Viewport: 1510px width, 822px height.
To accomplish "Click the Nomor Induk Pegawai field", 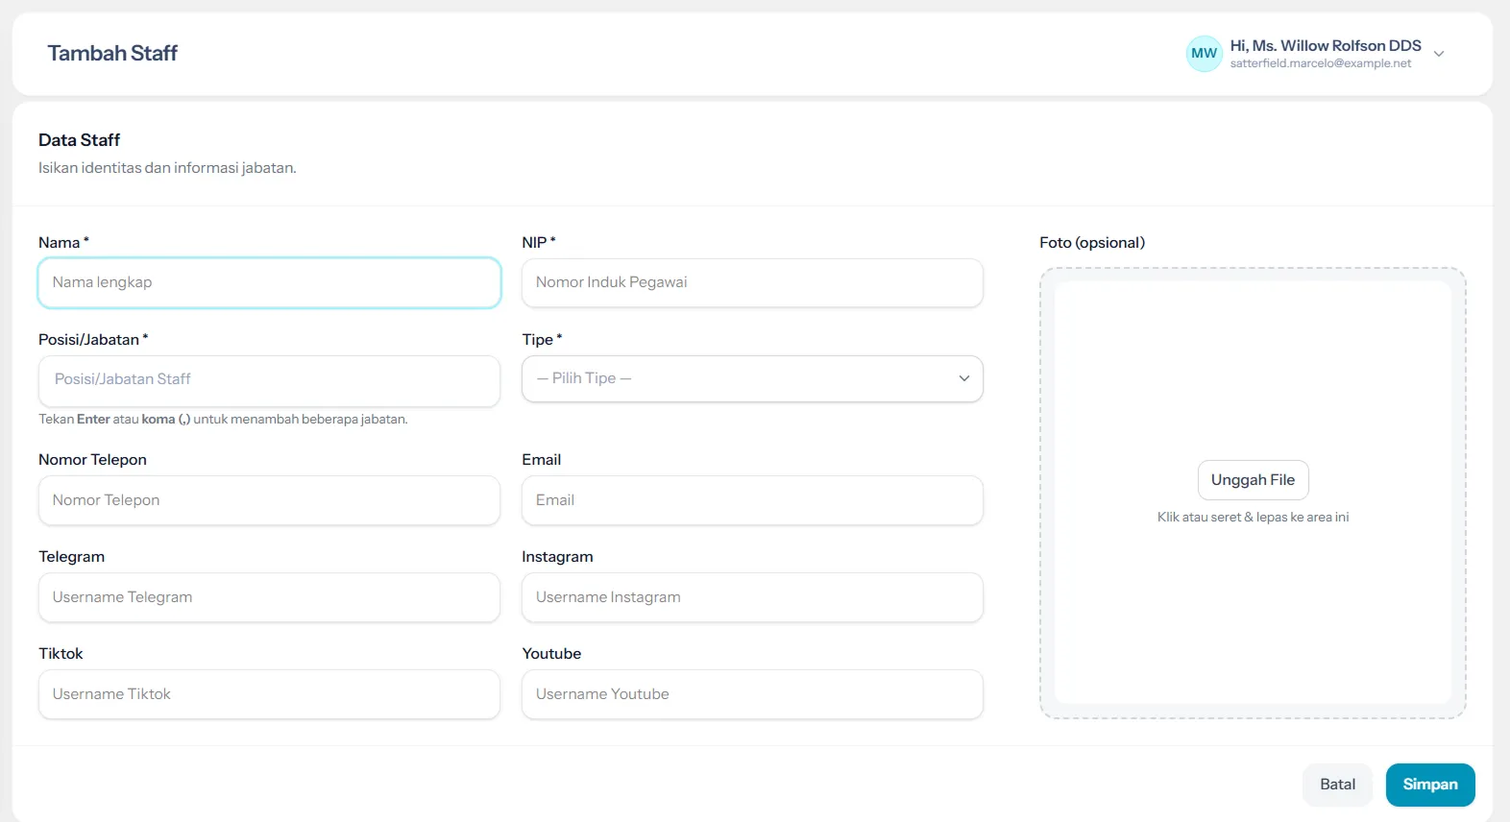I will (752, 282).
